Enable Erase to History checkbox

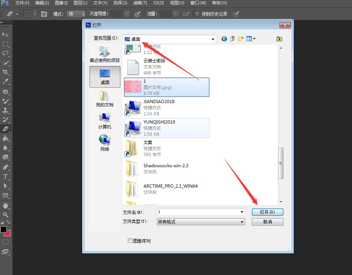tap(197, 14)
